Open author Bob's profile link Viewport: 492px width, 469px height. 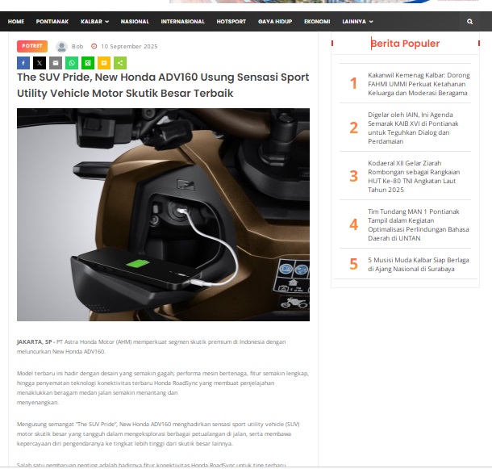(x=77, y=47)
